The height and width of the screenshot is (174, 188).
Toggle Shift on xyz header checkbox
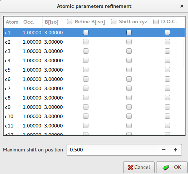click(x=114, y=22)
